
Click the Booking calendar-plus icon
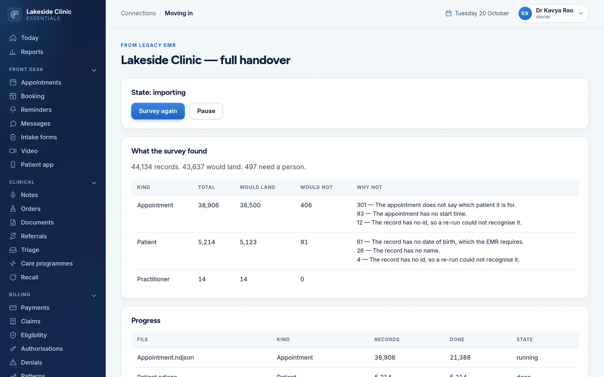[13, 96]
